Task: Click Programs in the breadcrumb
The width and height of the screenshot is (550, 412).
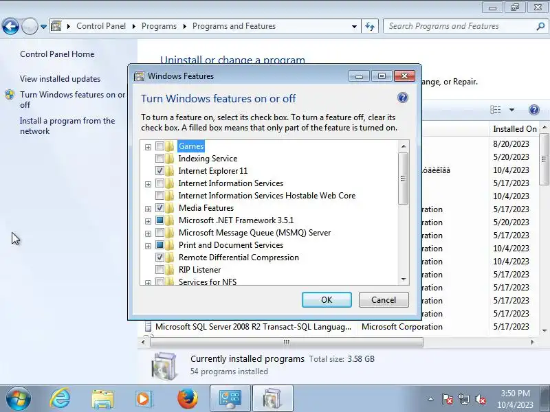Action: point(159,26)
